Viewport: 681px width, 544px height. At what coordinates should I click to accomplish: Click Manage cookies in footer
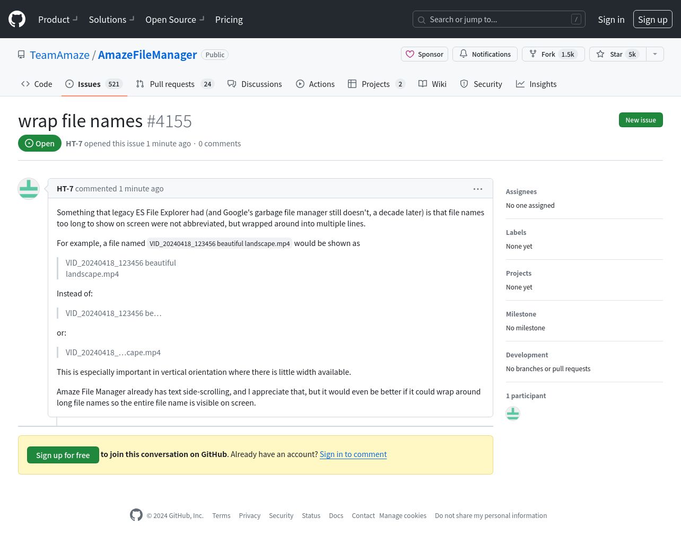403,516
